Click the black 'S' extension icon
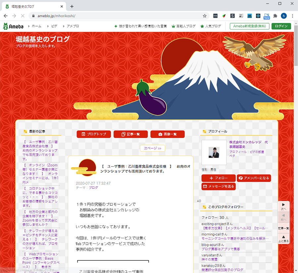298x273 pixels. (x=232, y=16)
